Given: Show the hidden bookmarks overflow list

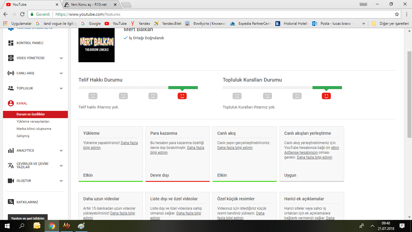Looking at the screenshot, I should [x=364, y=24].
